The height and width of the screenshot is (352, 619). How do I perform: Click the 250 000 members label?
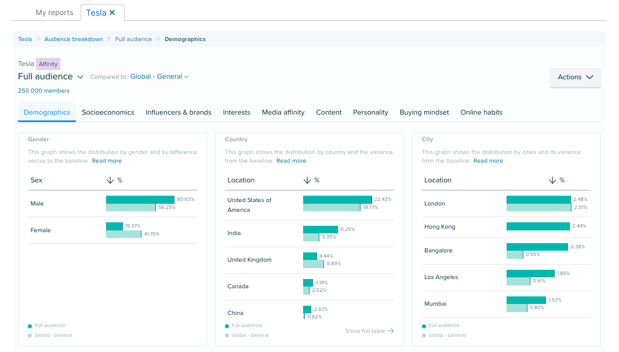43,90
